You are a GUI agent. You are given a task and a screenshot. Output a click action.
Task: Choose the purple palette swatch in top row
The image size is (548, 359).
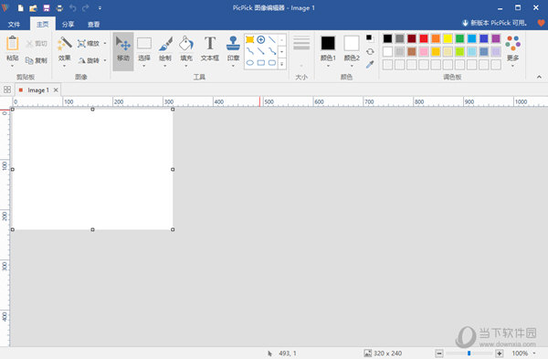[496, 38]
